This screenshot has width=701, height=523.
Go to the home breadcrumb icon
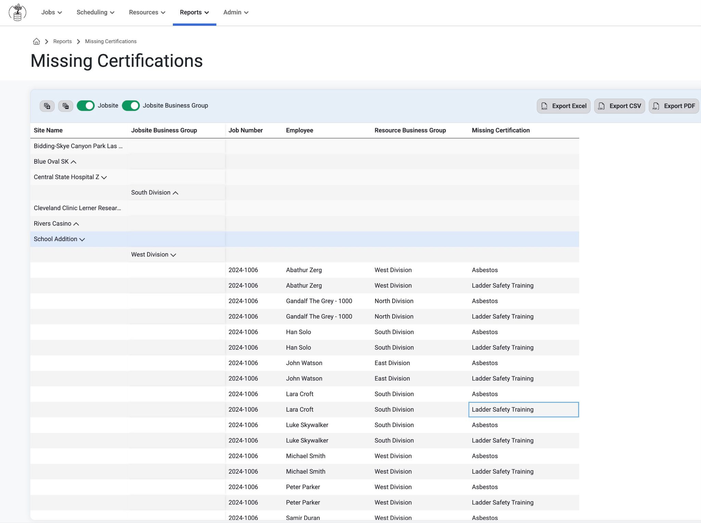tap(36, 41)
